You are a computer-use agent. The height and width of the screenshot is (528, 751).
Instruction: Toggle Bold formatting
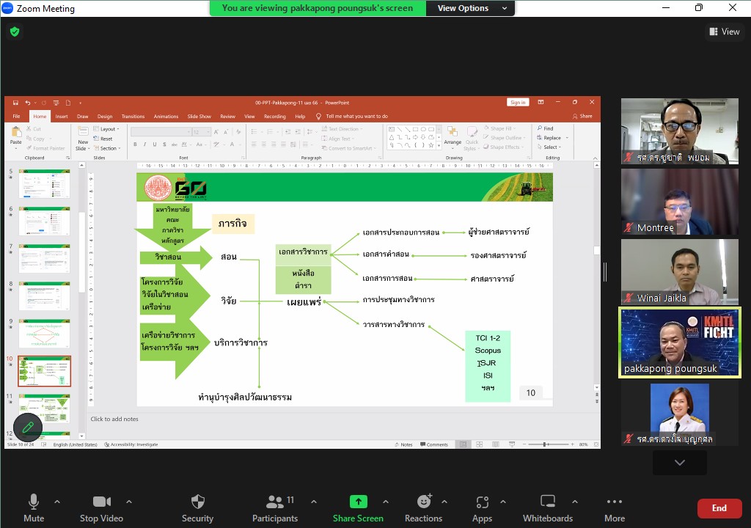[136, 144]
